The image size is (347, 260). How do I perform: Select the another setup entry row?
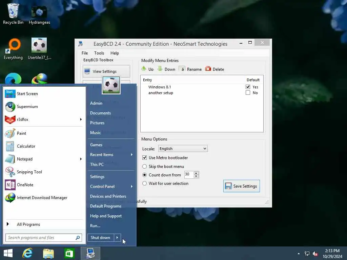[201, 93]
